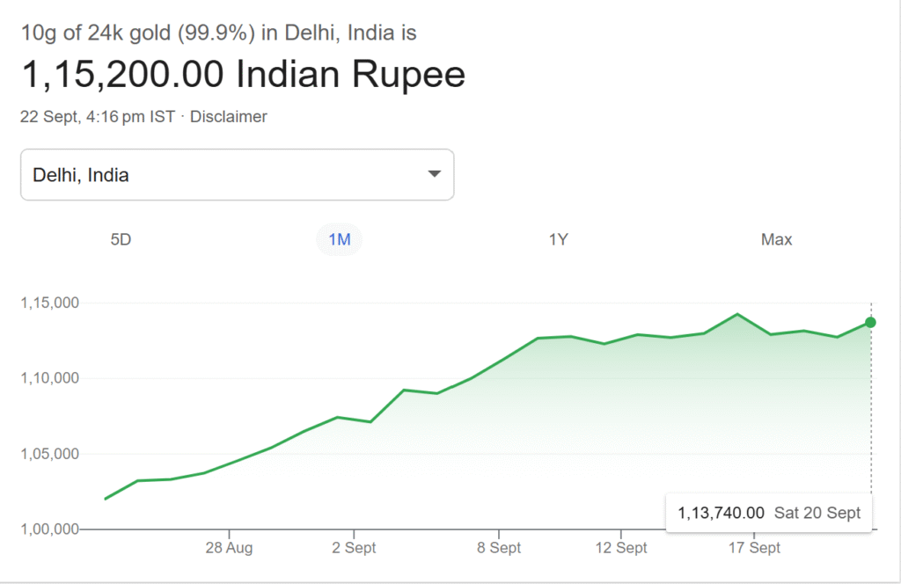Screen dimensions: 901x584
Task: Click the 1,15,000 y-axis label
Action: click(x=49, y=303)
